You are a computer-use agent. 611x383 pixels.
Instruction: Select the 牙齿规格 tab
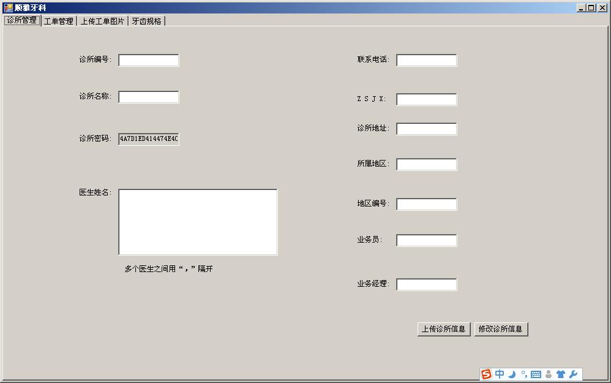point(147,20)
